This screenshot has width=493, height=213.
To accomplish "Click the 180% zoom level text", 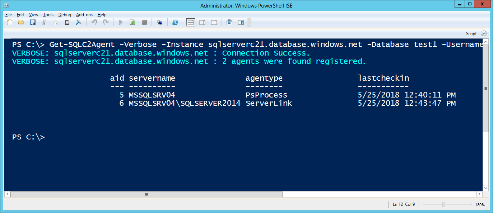I will tap(480, 205).
